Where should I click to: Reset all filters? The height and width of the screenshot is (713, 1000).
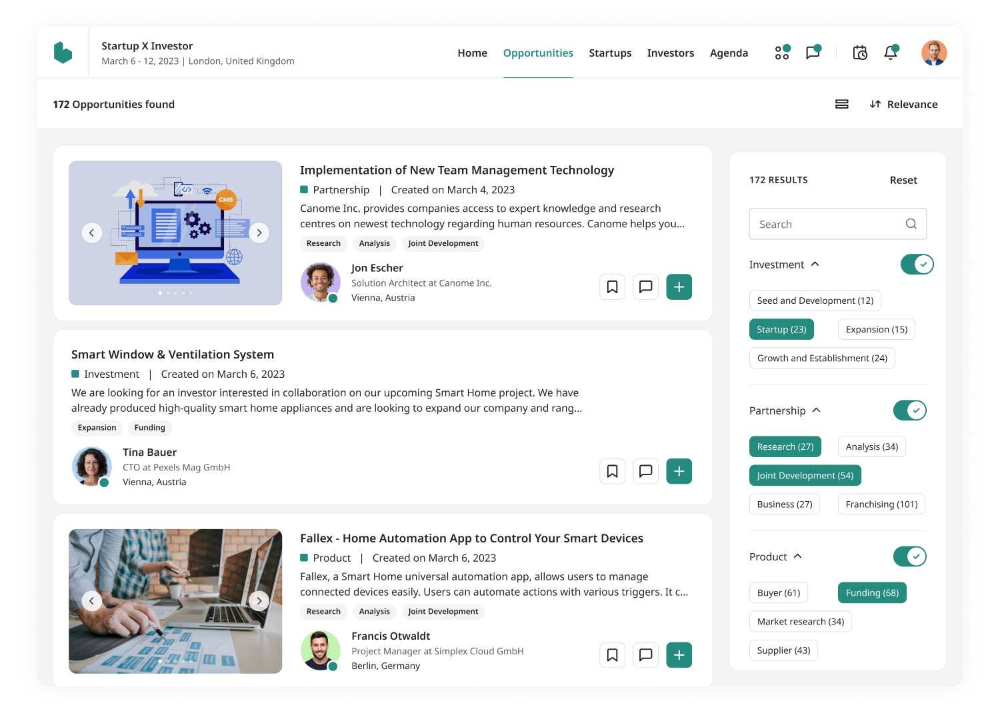coord(903,180)
